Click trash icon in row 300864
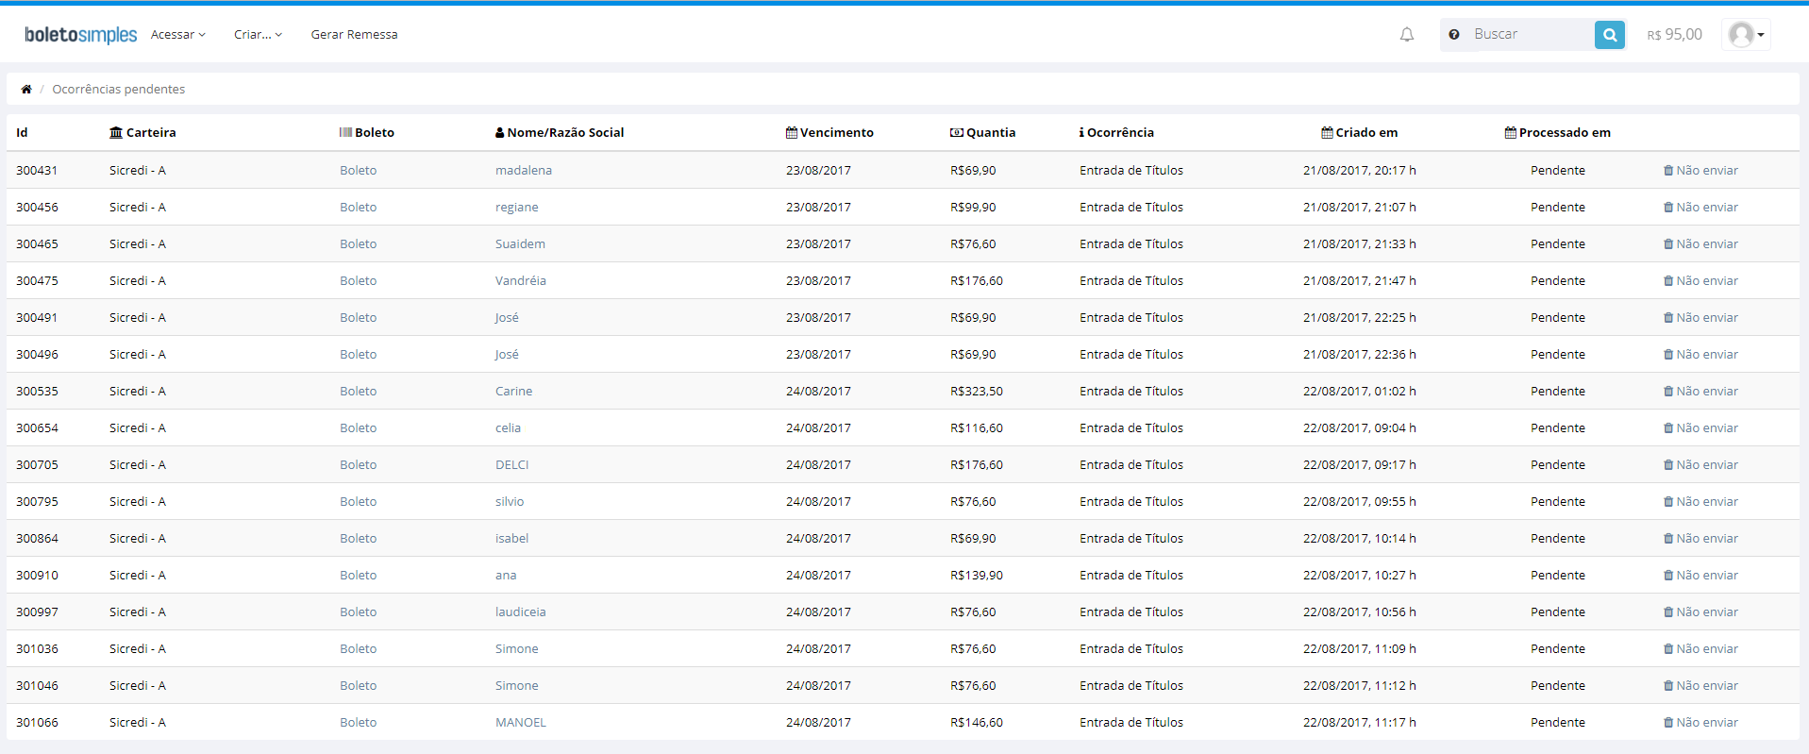Screen dimensions: 1809x754 [1668, 539]
